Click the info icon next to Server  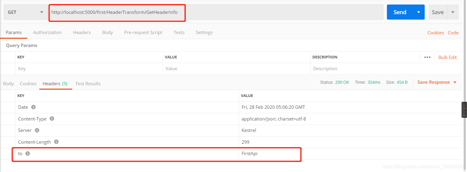[x=37, y=130]
